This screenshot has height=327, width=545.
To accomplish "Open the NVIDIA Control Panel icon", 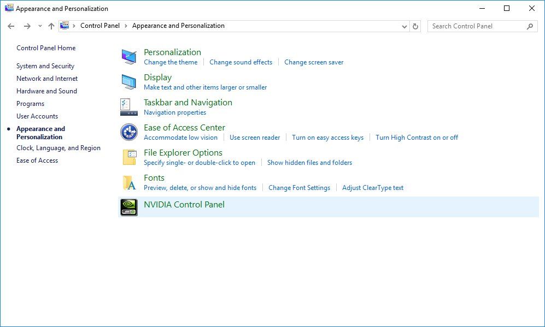I will [128, 207].
